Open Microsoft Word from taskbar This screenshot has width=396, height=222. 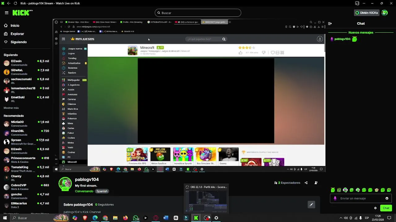[x=166, y=218]
